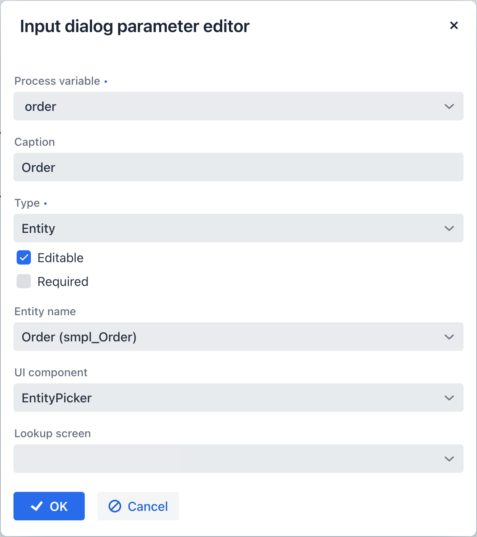Open the Type dropdown showing Entity

click(238, 228)
